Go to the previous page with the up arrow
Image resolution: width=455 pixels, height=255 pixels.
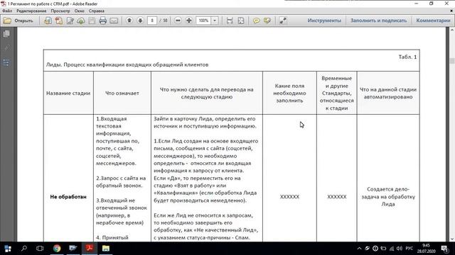(x=129, y=21)
